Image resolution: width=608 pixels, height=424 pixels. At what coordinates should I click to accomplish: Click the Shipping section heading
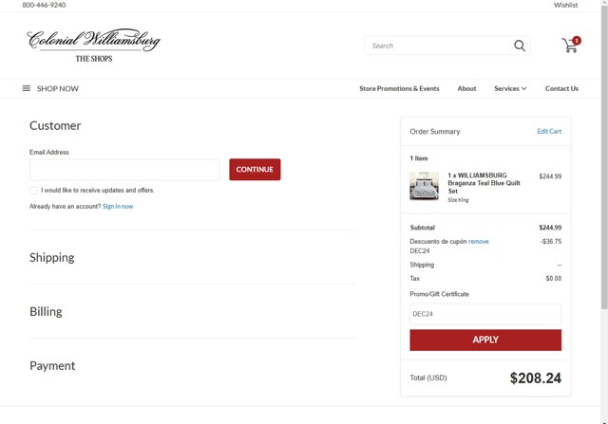52,257
